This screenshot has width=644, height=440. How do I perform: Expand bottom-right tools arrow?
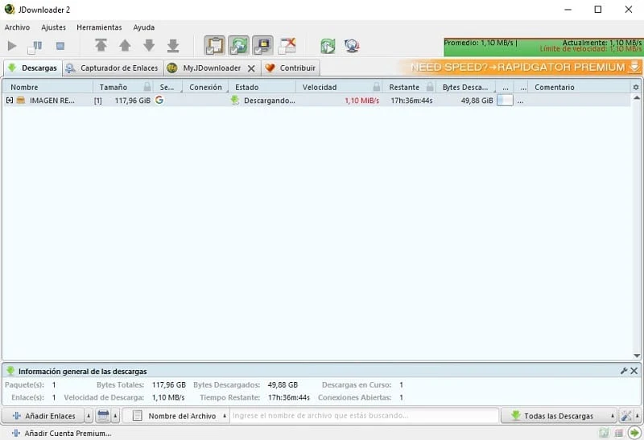(638, 416)
